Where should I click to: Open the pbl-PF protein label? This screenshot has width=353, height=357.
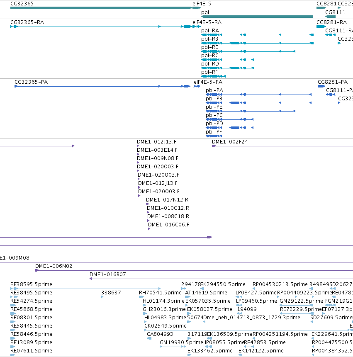[214, 132]
